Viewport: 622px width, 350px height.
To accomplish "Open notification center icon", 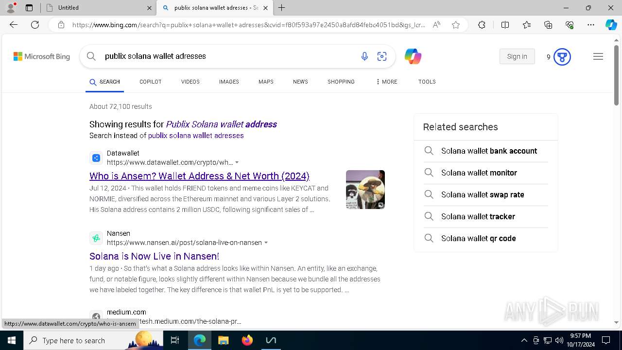I will [606, 340].
